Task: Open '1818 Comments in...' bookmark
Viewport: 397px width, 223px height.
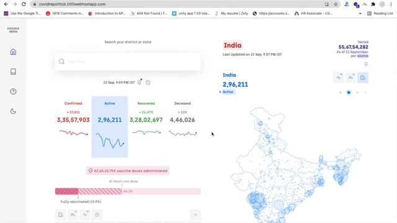Action: click(x=65, y=14)
